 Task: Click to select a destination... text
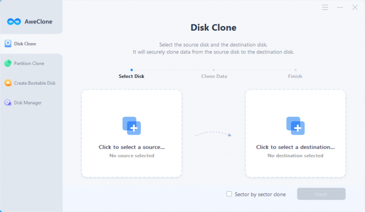296,147
